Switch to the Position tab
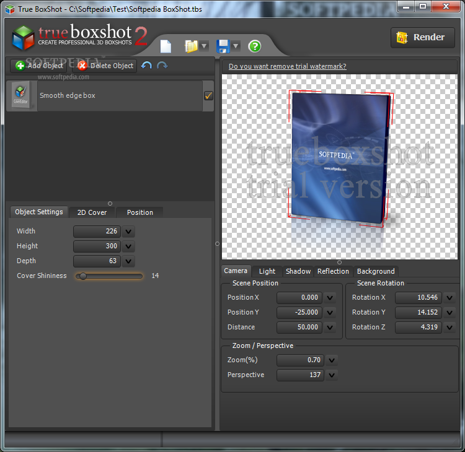Screen dimensions: 465x452 [140, 212]
